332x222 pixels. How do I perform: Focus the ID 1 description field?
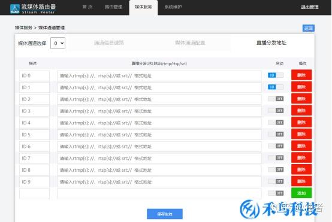point(34,87)
